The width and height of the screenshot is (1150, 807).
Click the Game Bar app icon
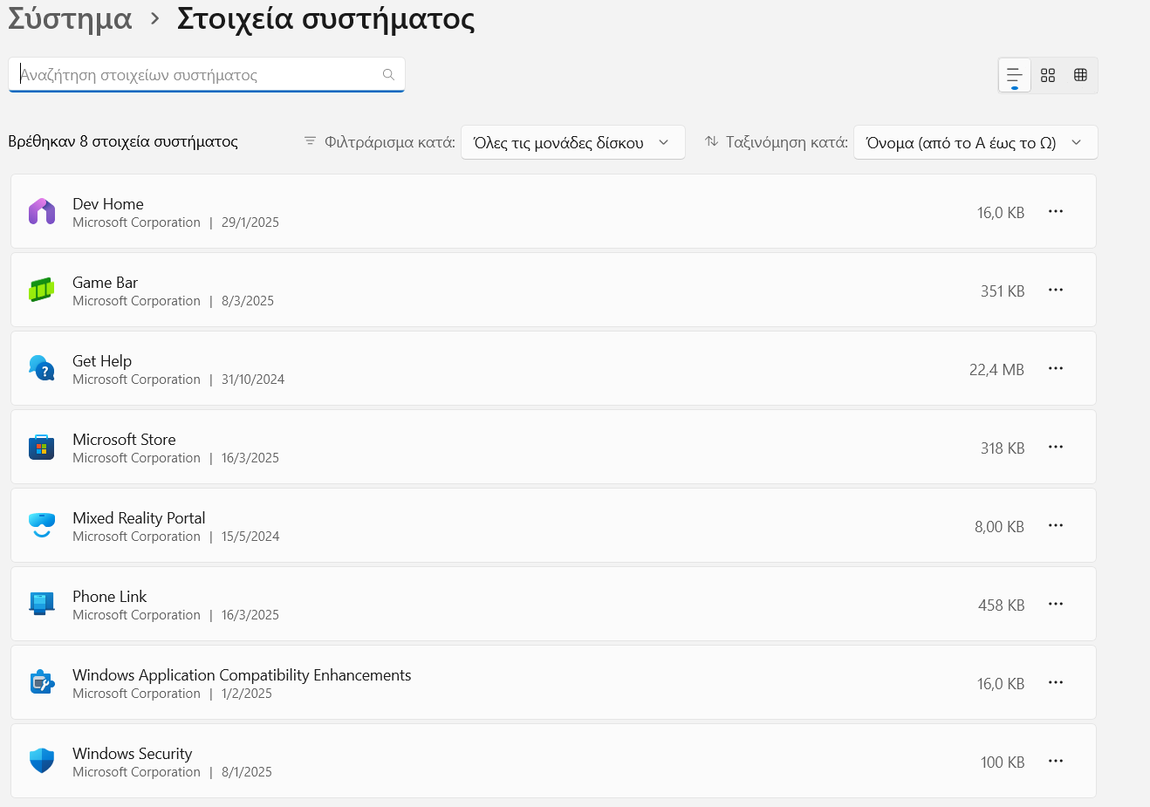coord(42,290)
